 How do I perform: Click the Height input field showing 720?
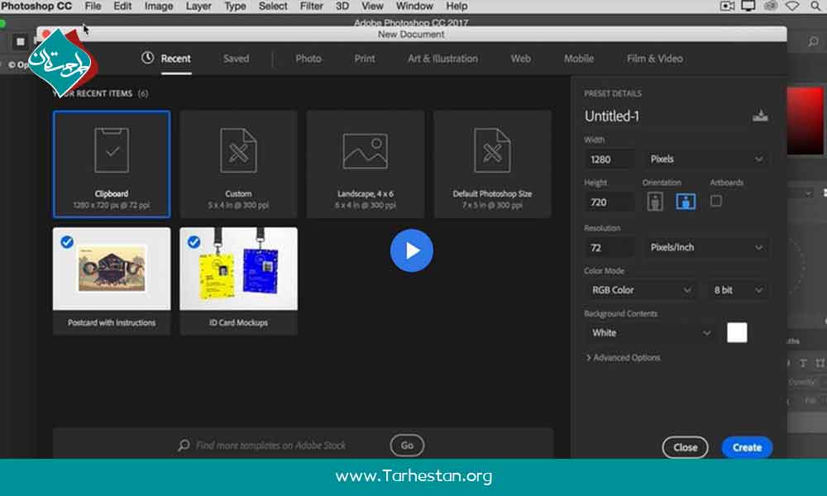609,202
